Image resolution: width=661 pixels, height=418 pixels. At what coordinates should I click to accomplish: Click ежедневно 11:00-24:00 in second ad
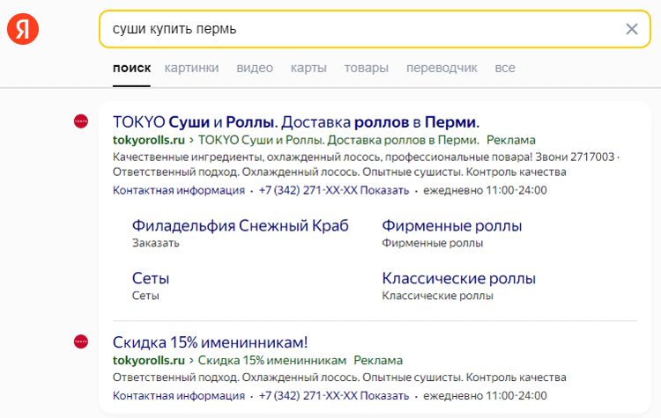coord(485,396)
